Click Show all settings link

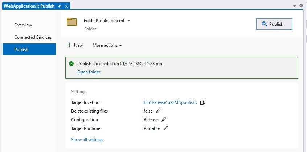(87, 139)
